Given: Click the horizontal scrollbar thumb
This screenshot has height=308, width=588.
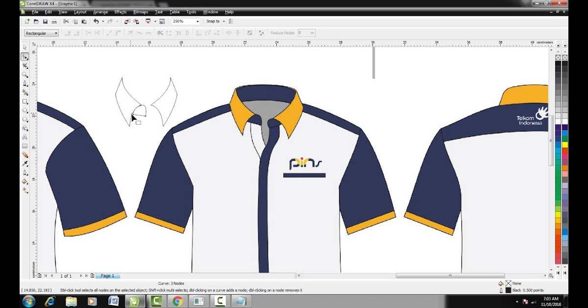Looking at the screenshot, I should [450, 276].
